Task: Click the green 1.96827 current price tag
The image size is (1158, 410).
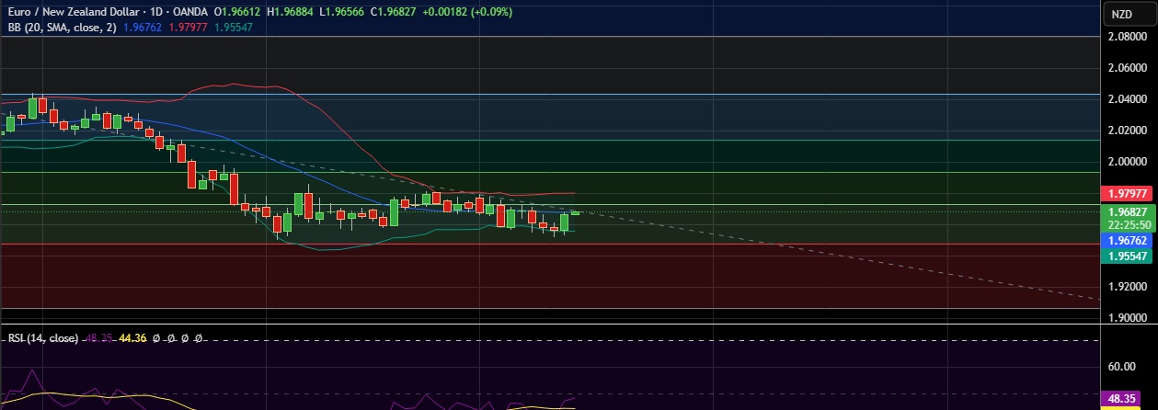Action: tap(1127, 211)
